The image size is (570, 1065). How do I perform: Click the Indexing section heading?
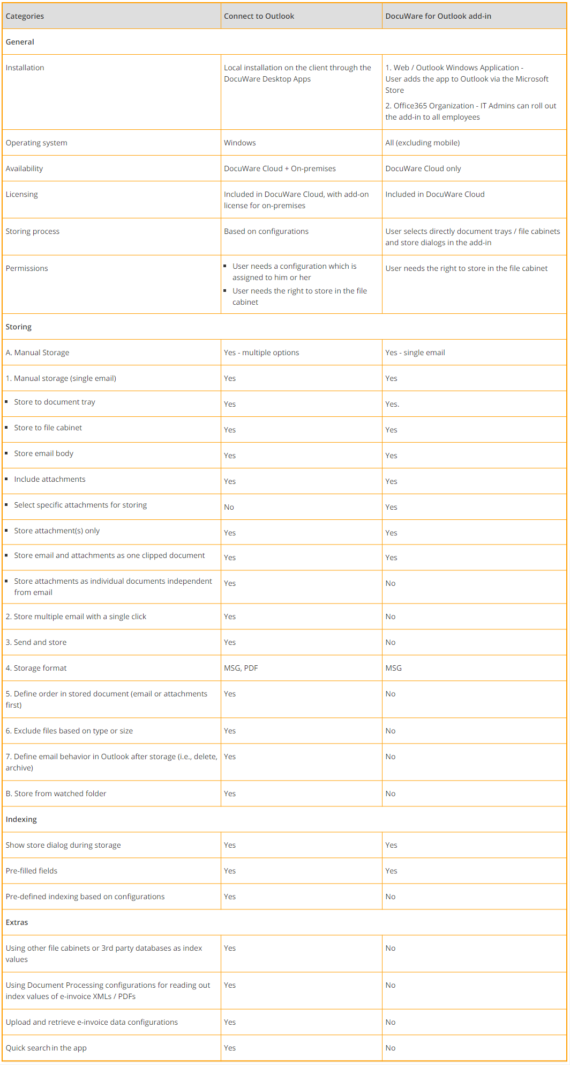21,819
